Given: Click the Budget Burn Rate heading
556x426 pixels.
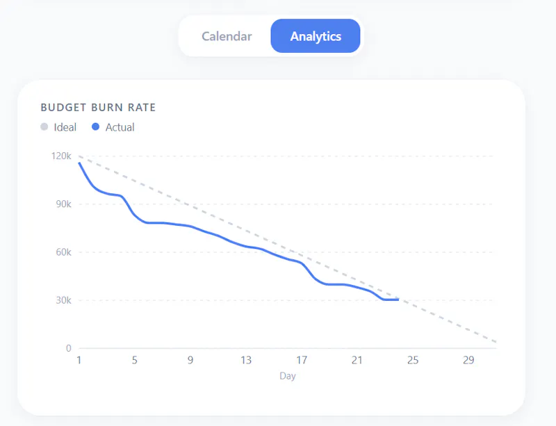Looking at the screenshot, I should click(x=98, y=108).
